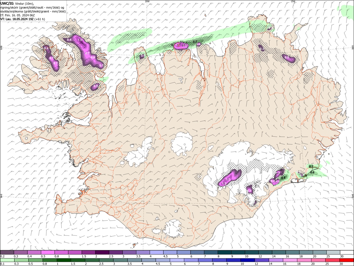Viewport: 354px width, 266px height.
Task: Click the 'VT: Lau. 18.05.2024 19Z (+61 h)' line
Action: [23, 19]
